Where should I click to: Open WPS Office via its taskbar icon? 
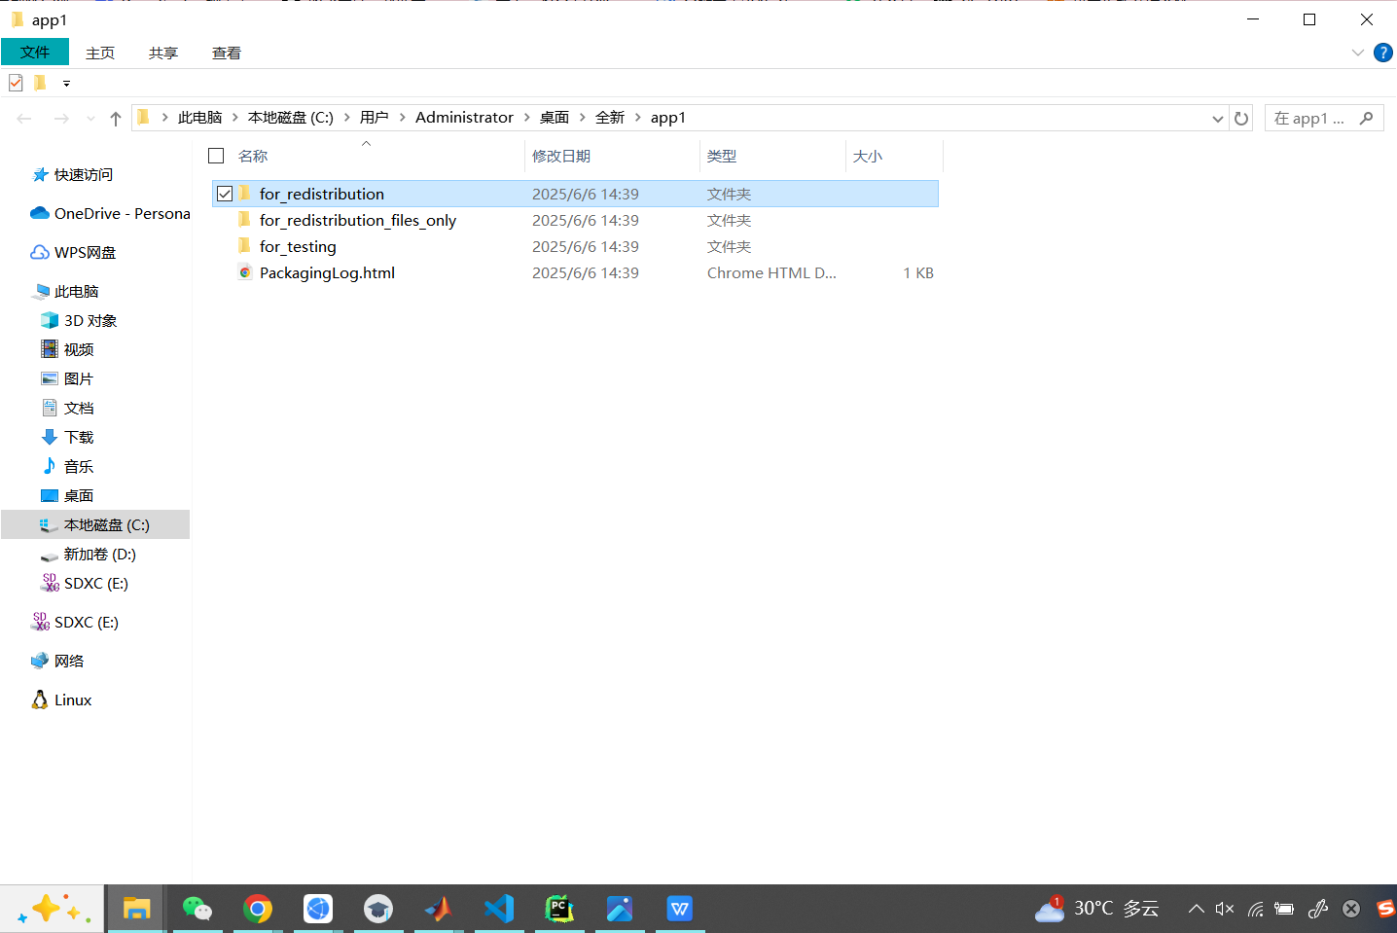tap(679, 909)
